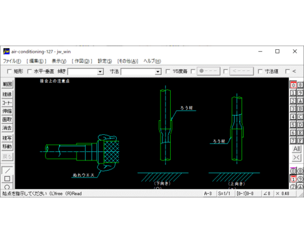Click the All layers button
Screen dimensions: 304x243
click(x=297, y=149)
